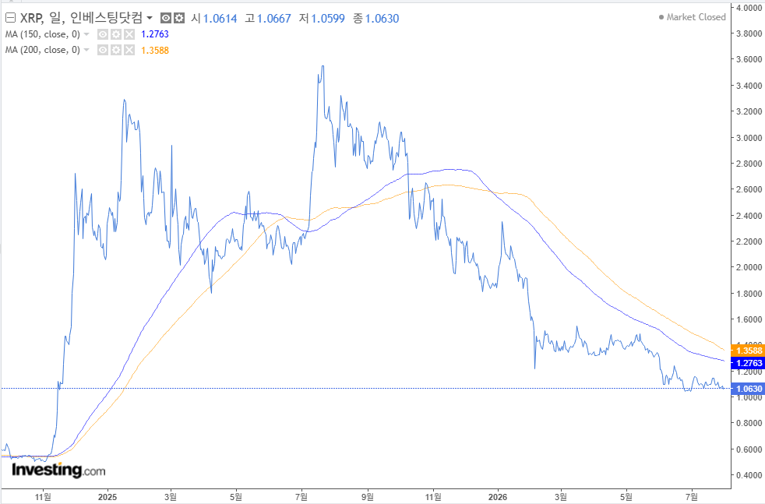Click the MA (200, close, 0) label
Image resolution: width=765 pixels, height=504 pixels.
click(x=42, y=50)
